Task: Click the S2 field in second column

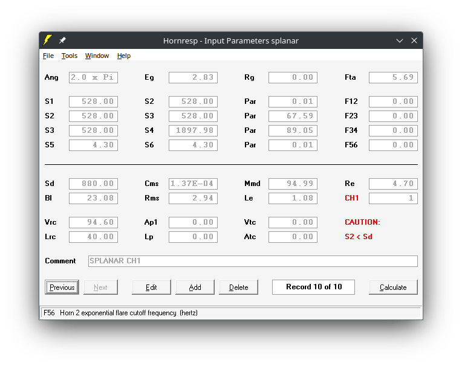Action: (193, 101)
